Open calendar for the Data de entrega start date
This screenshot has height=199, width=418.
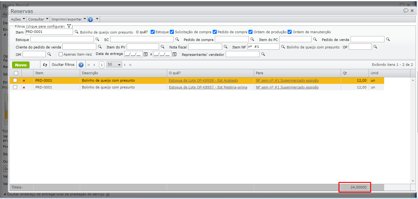[145, 54]
